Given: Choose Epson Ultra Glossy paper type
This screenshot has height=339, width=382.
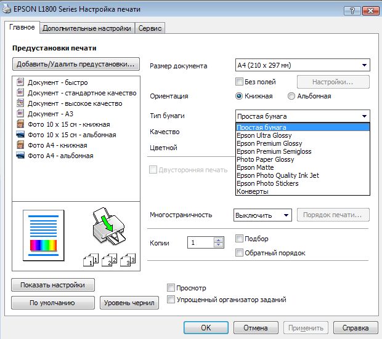Looking at the screenshot, I should click(x=303, y=135).
